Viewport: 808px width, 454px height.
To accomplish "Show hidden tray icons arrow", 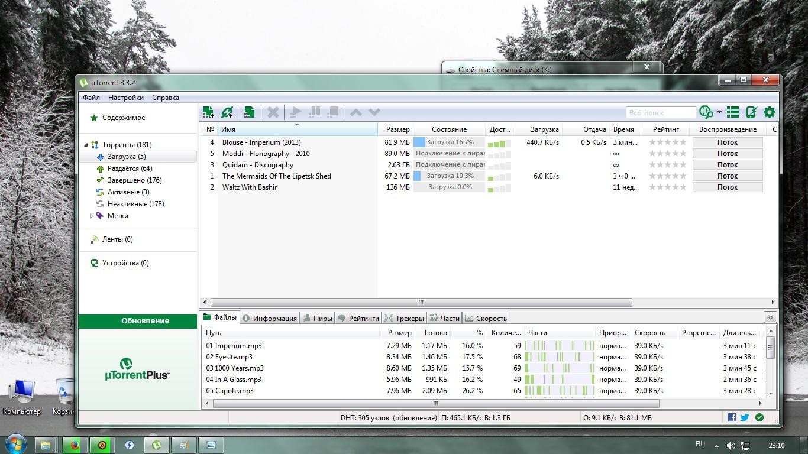I will click(717, 446).
